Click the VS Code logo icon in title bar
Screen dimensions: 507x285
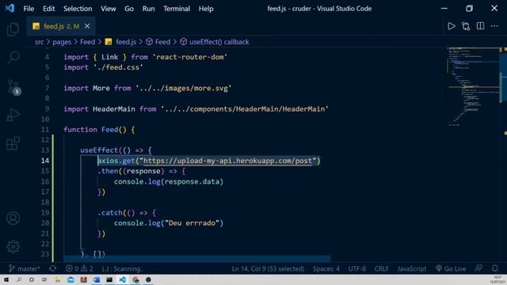tap(10, 8)
